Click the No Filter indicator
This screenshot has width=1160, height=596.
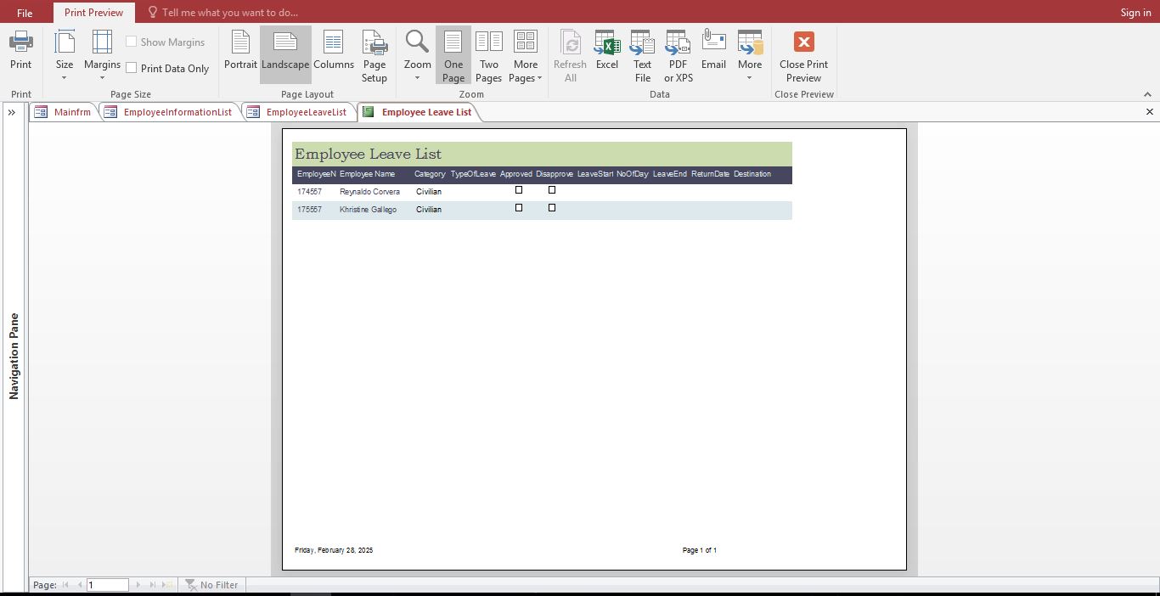click(211, 585)
